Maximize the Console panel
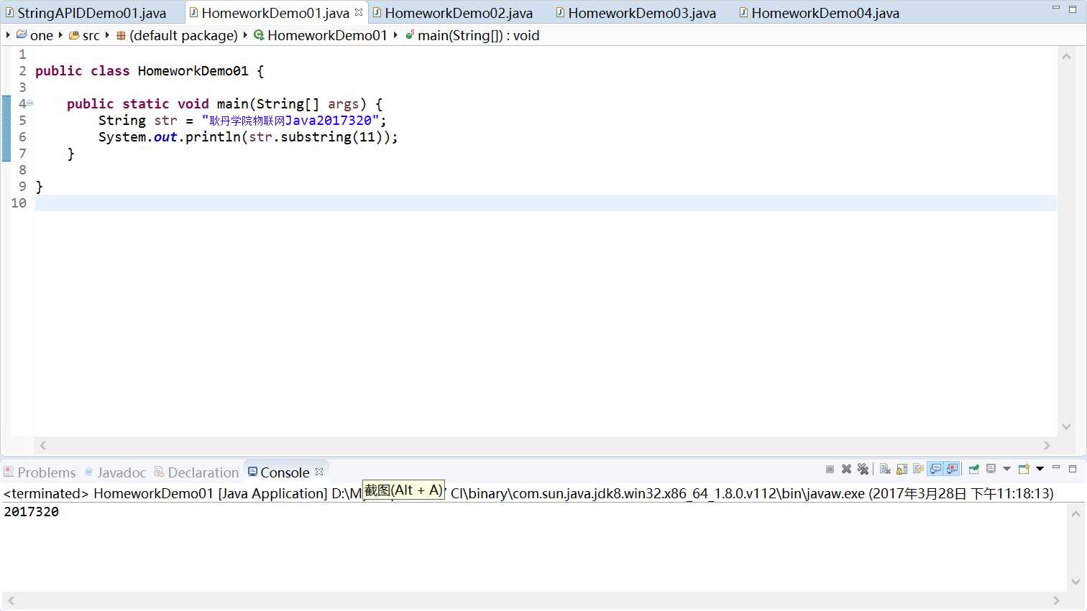Viewport: 1087px width, 611px height. 1073,469
